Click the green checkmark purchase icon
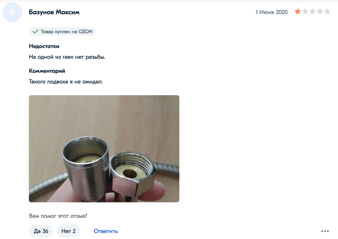The width and height of the screenshot is (338, 239). tap(35, 32)
